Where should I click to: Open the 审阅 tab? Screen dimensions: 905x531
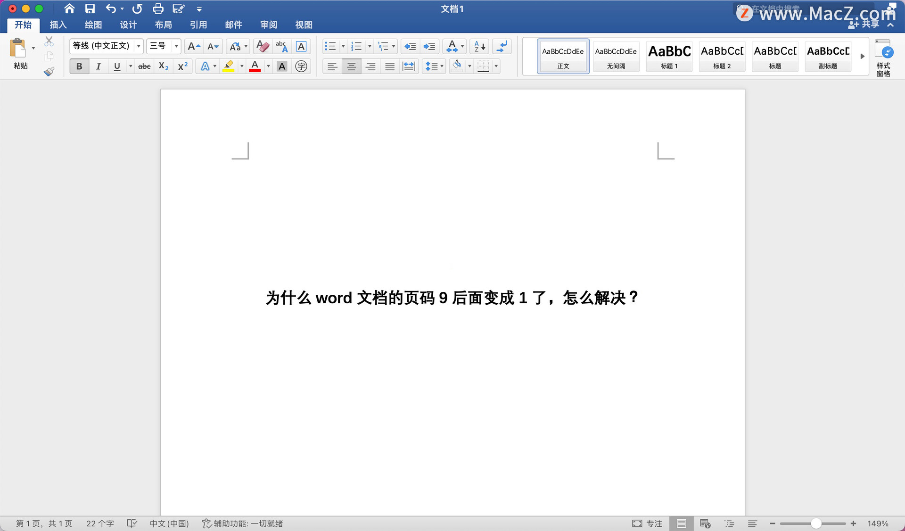click(269, 25)
